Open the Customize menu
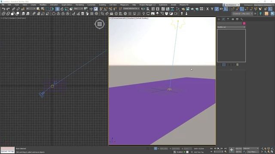This screenshot has width=275, height=154. coord(91,5)
